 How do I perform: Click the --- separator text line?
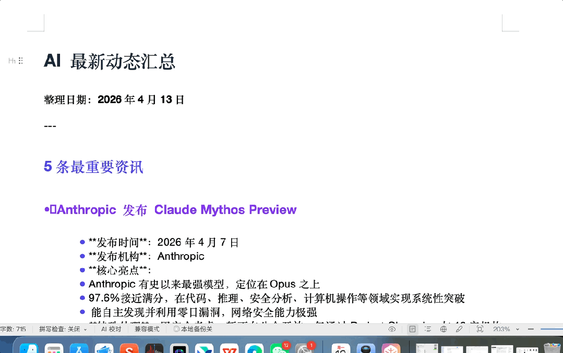pyautogui.click(x=50, y=126)
